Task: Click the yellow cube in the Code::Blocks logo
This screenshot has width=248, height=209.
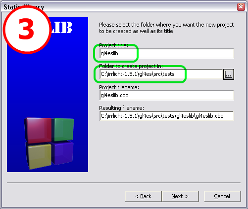Action: (x=39, y=155)
